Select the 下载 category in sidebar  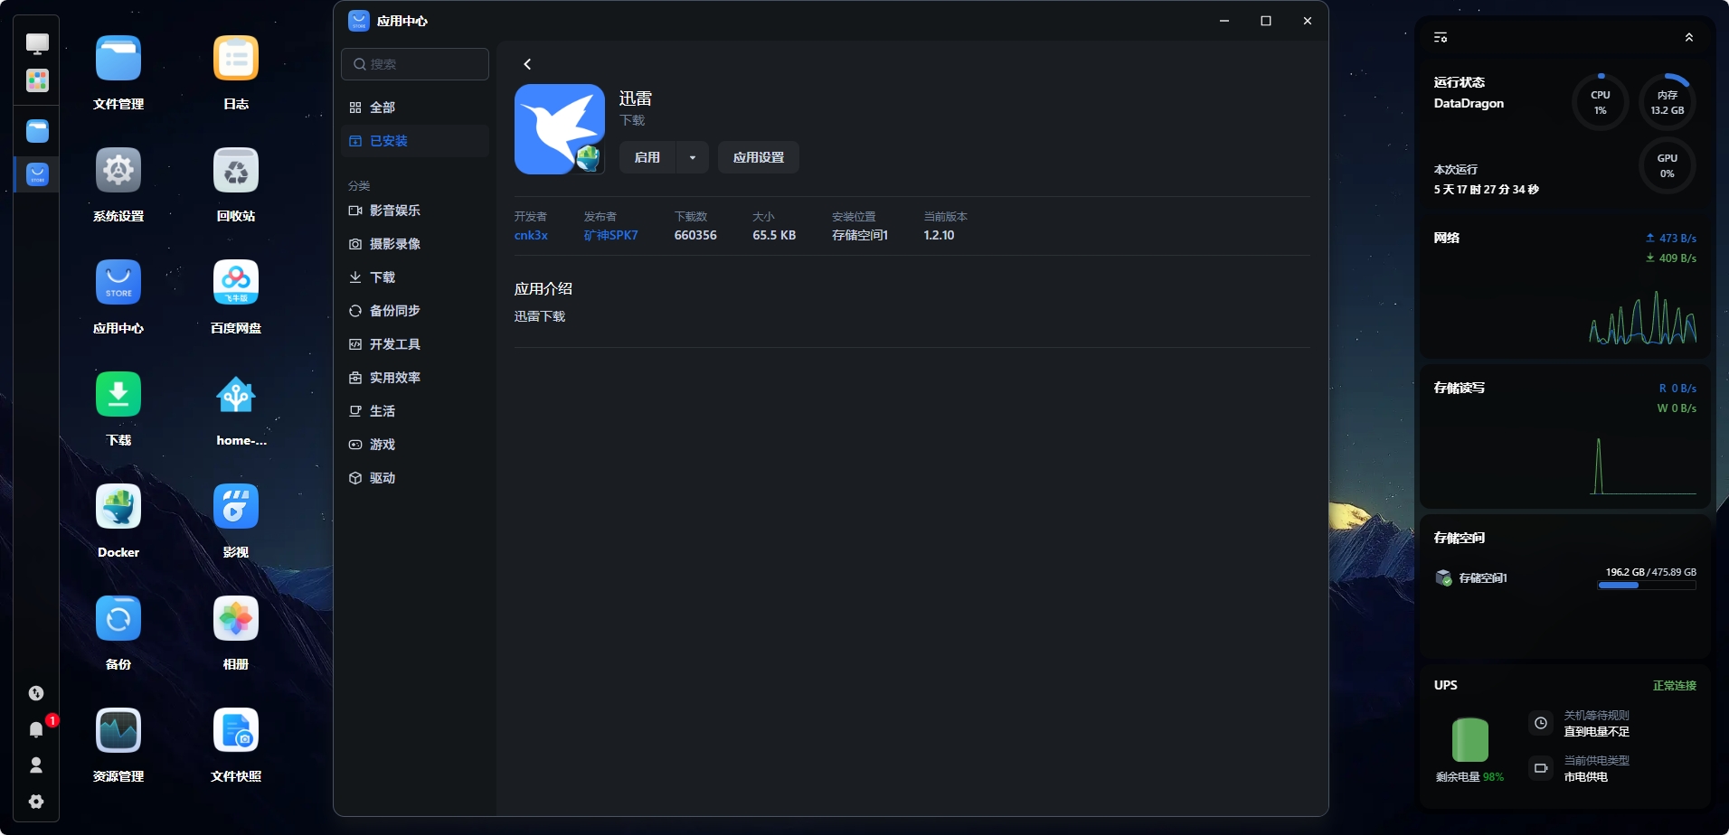click(415, 277)
